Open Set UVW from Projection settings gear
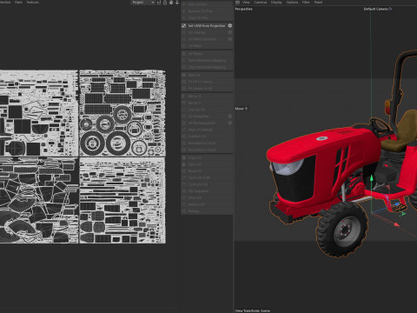The height and width of the screenshot is (313, 417). [x=230, y=26]
